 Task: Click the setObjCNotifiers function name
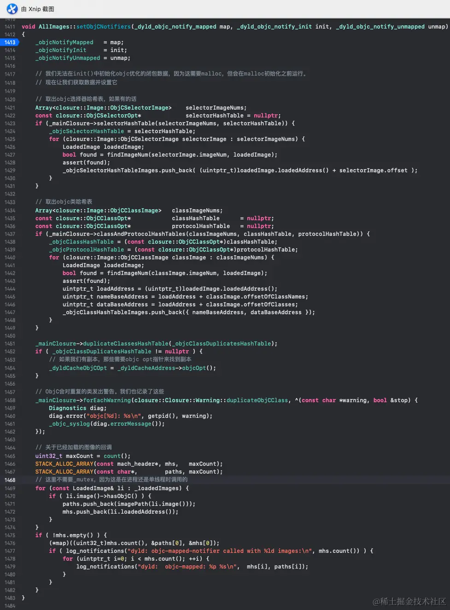click(x=104, y=27)
